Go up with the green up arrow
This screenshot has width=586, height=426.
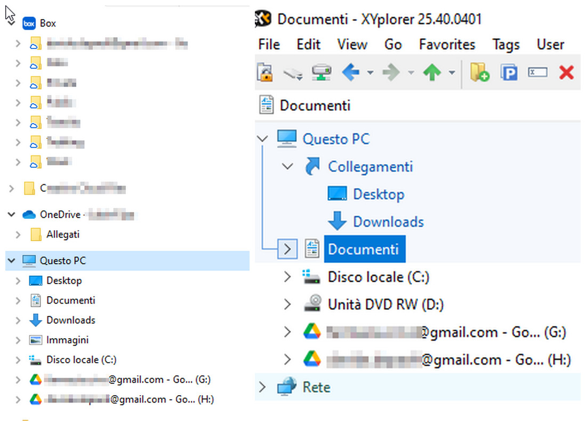pos(432,72)
